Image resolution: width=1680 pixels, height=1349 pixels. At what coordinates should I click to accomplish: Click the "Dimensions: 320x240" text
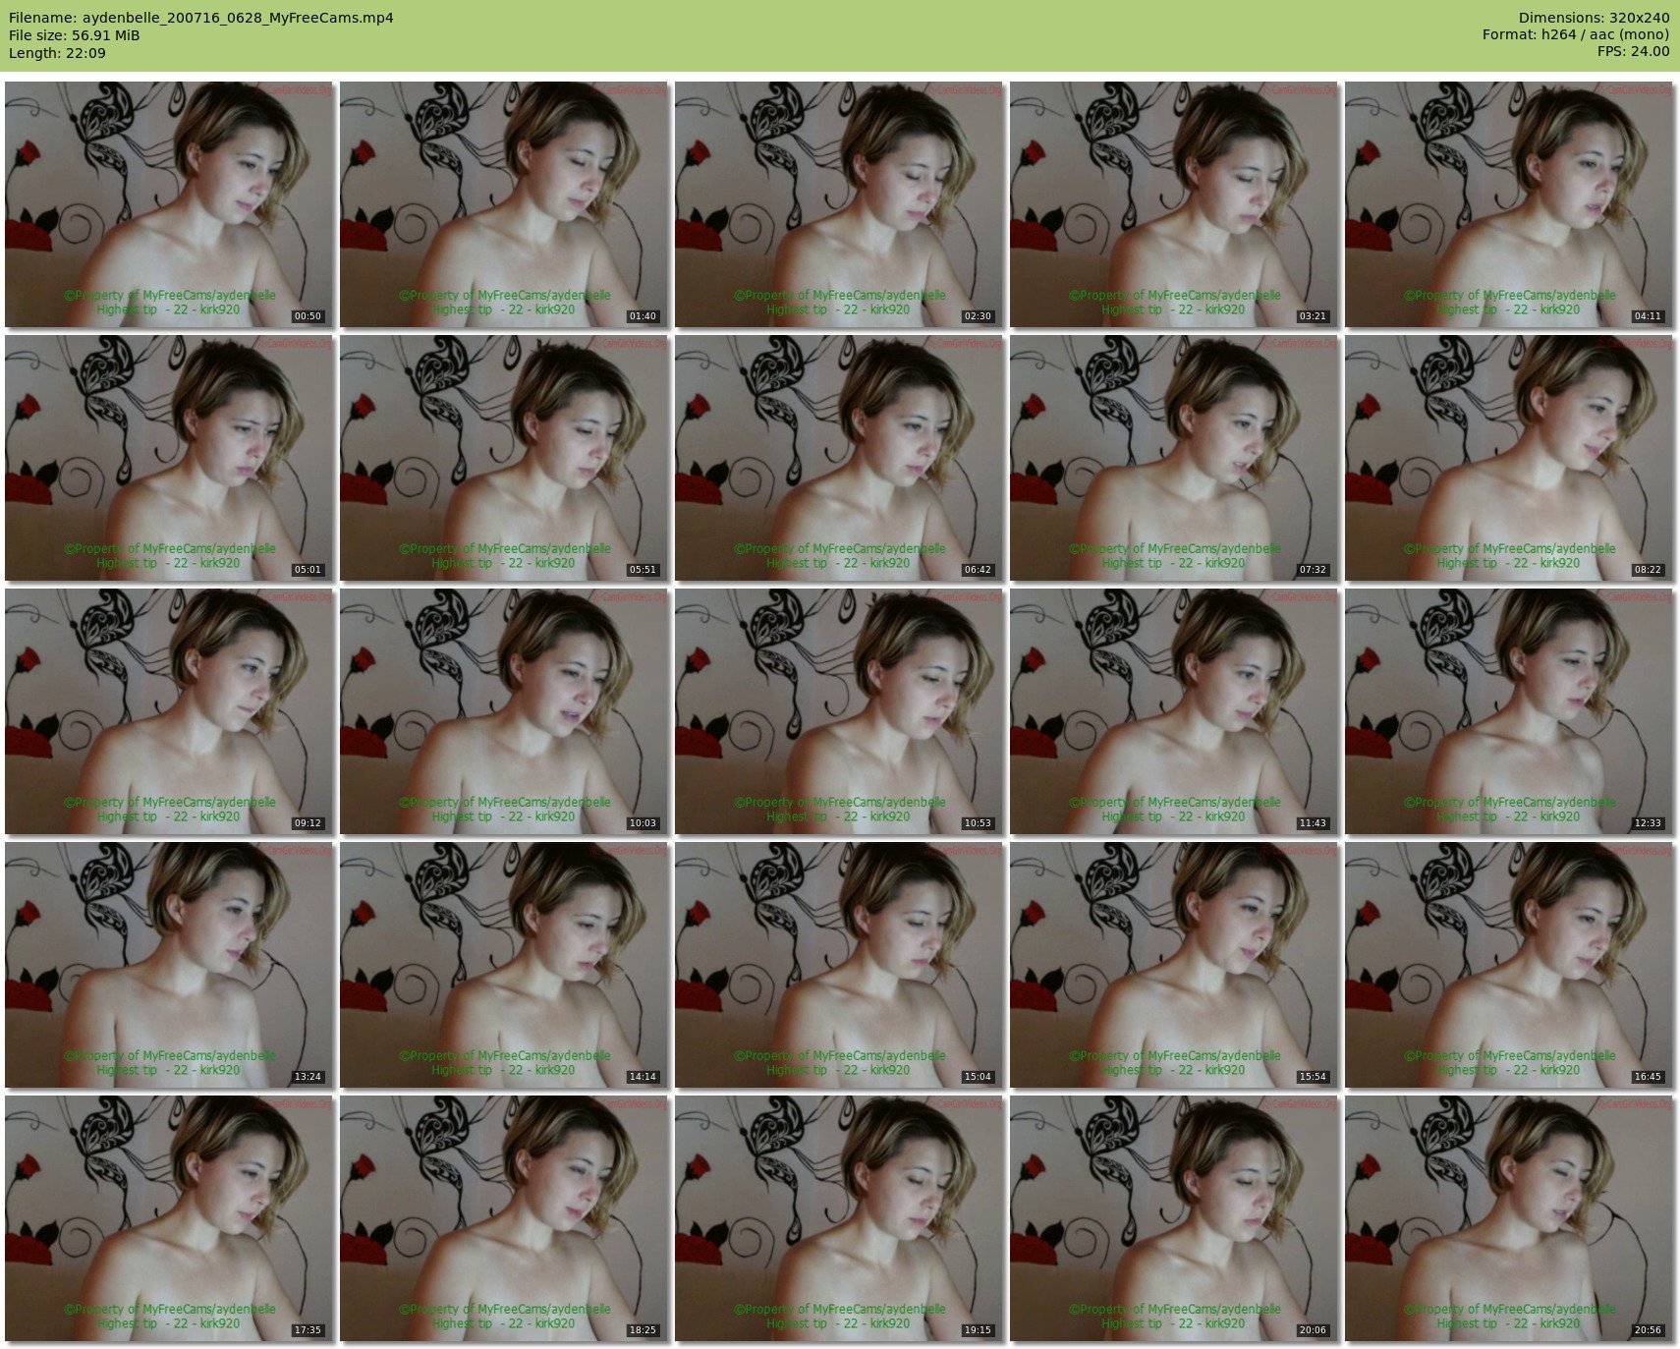(x=1594, y=18)
